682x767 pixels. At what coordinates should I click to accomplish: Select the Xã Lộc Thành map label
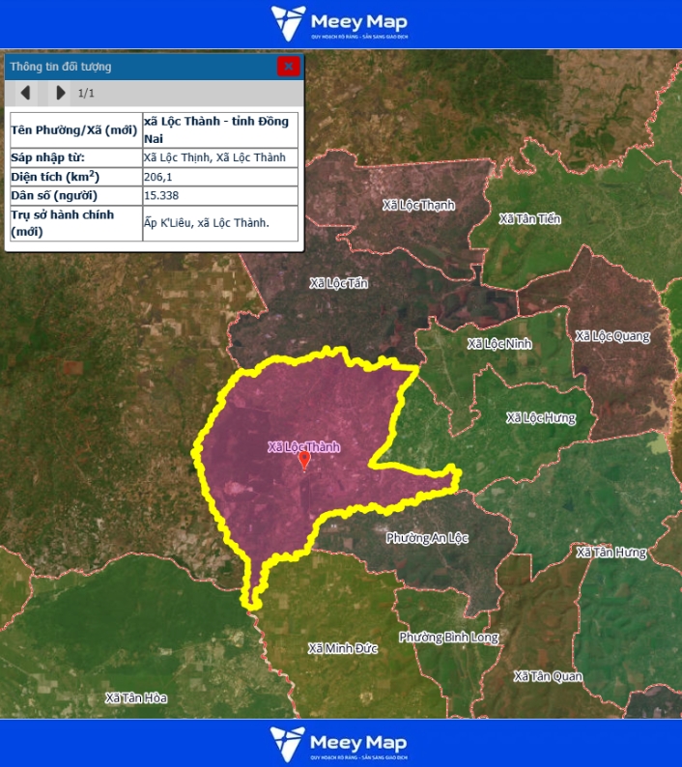[x=303, y=447]
